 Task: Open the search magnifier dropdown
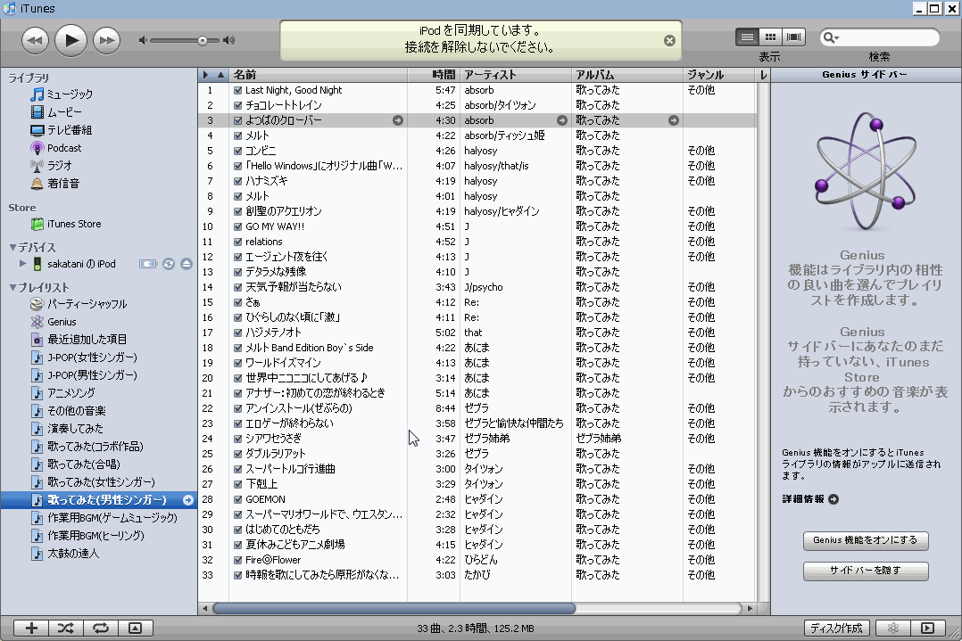coord(831,38)
